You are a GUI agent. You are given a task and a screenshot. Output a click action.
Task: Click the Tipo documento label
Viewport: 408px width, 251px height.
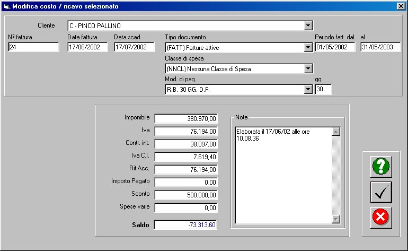point(185,37)
